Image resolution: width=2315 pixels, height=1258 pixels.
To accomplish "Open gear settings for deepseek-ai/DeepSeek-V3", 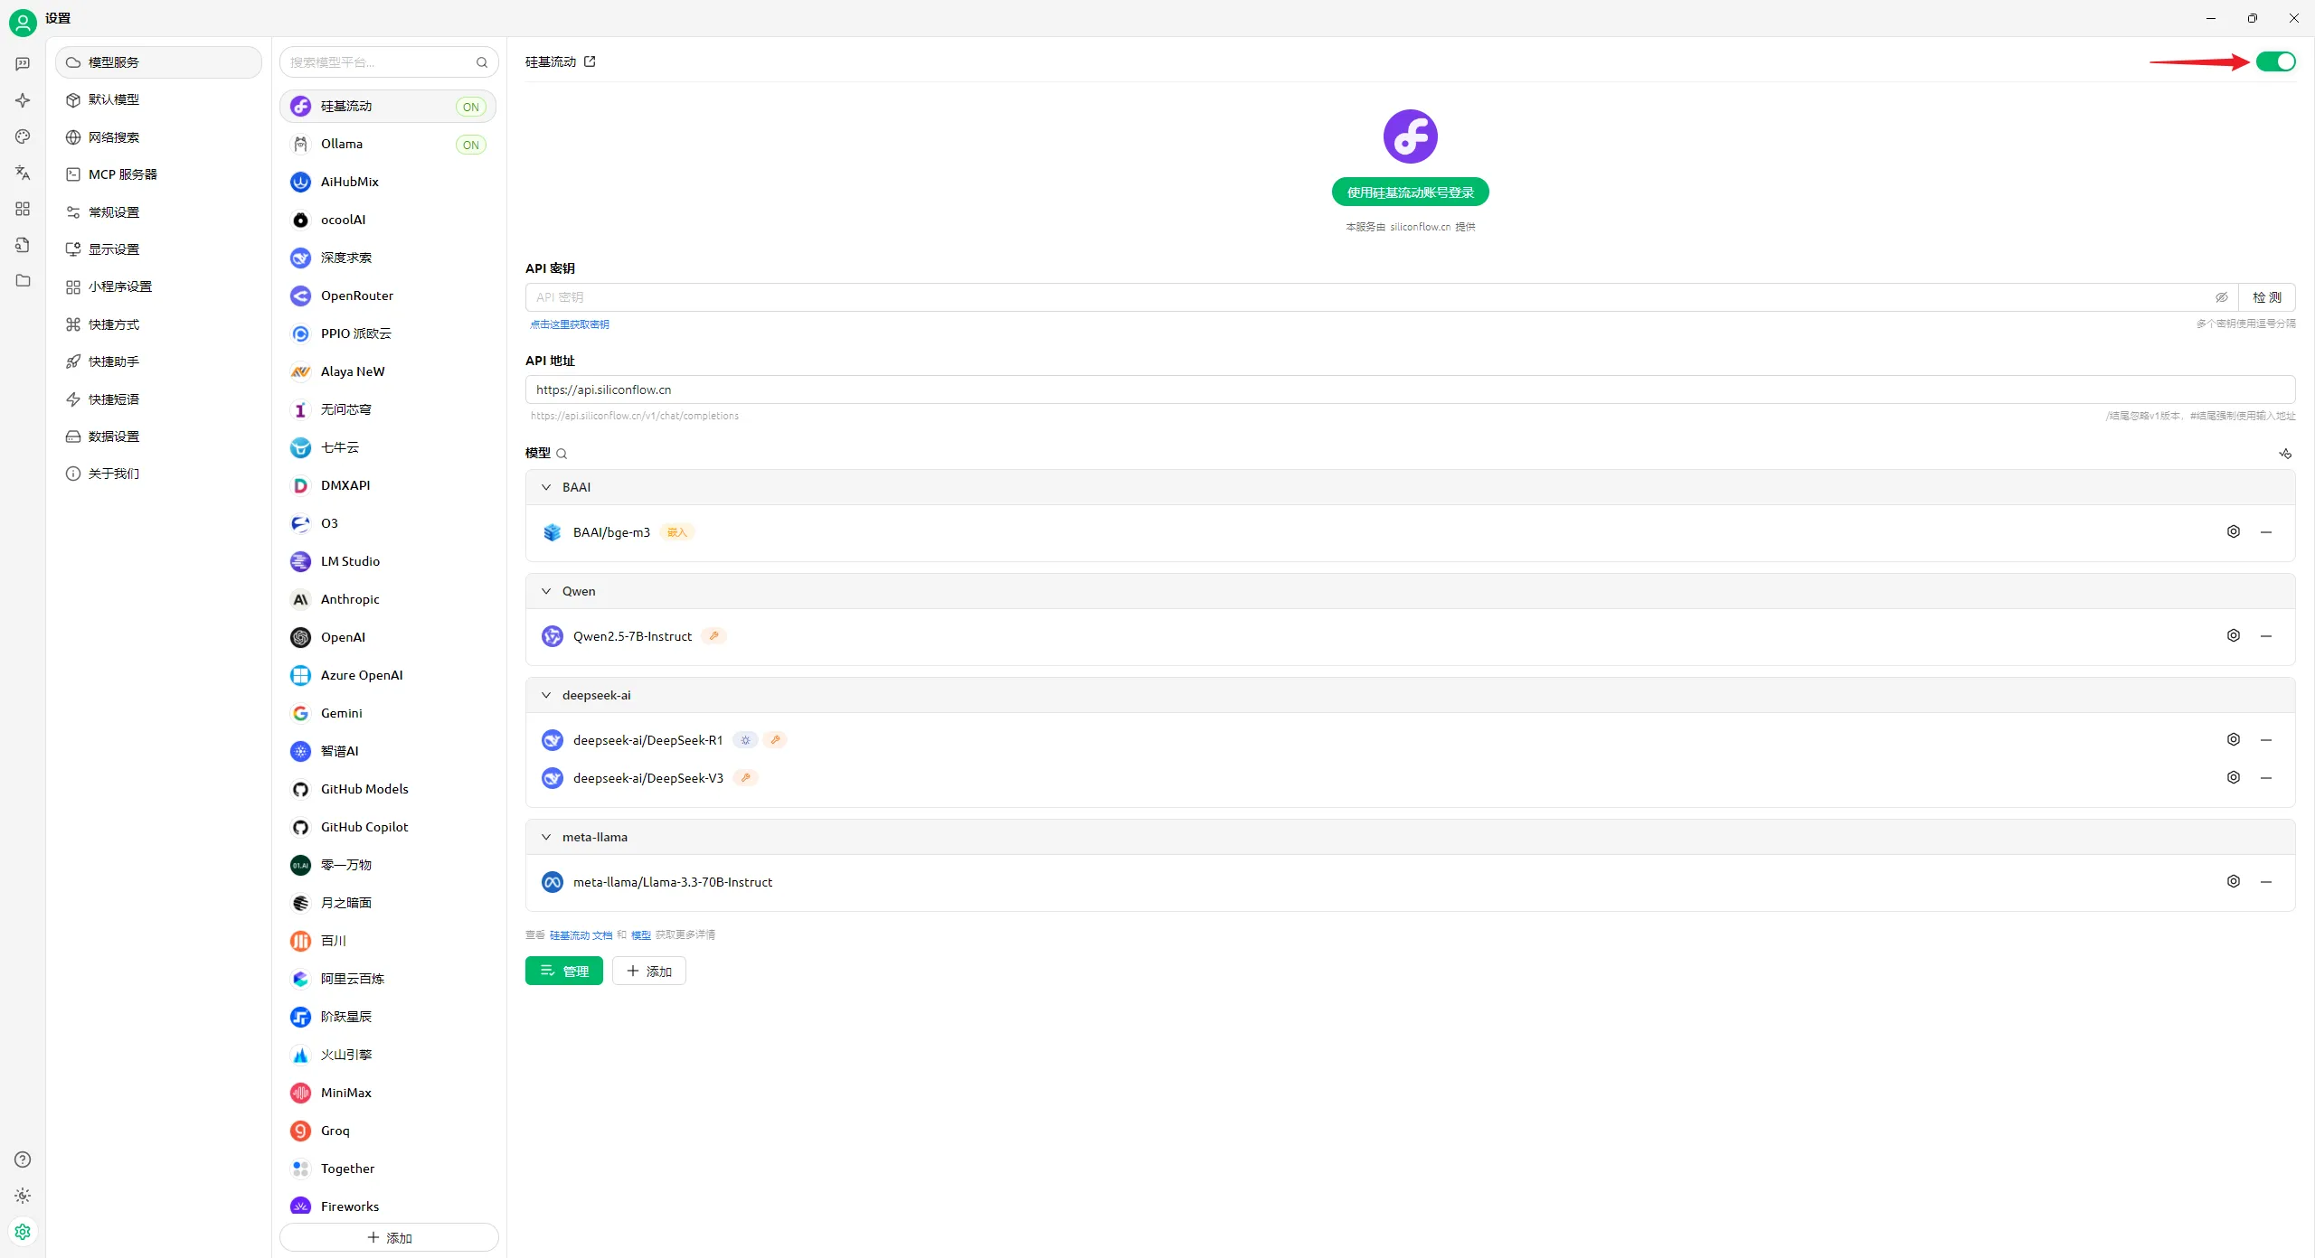I will point(2233,777).
